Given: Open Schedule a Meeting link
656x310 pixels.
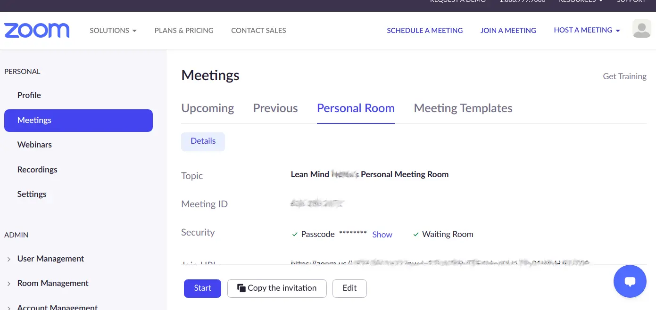Looking at the screenshot, I should [424, 30].
